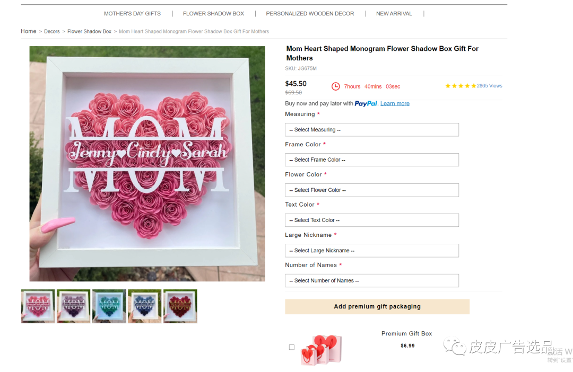The width and height of the screenshot is (573, 372).
Task: Click the PayPal logo
Action: (x=366, y=104)
